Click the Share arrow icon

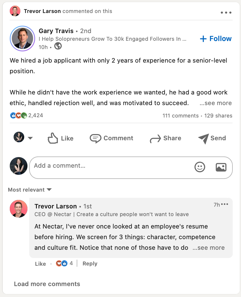155,138
